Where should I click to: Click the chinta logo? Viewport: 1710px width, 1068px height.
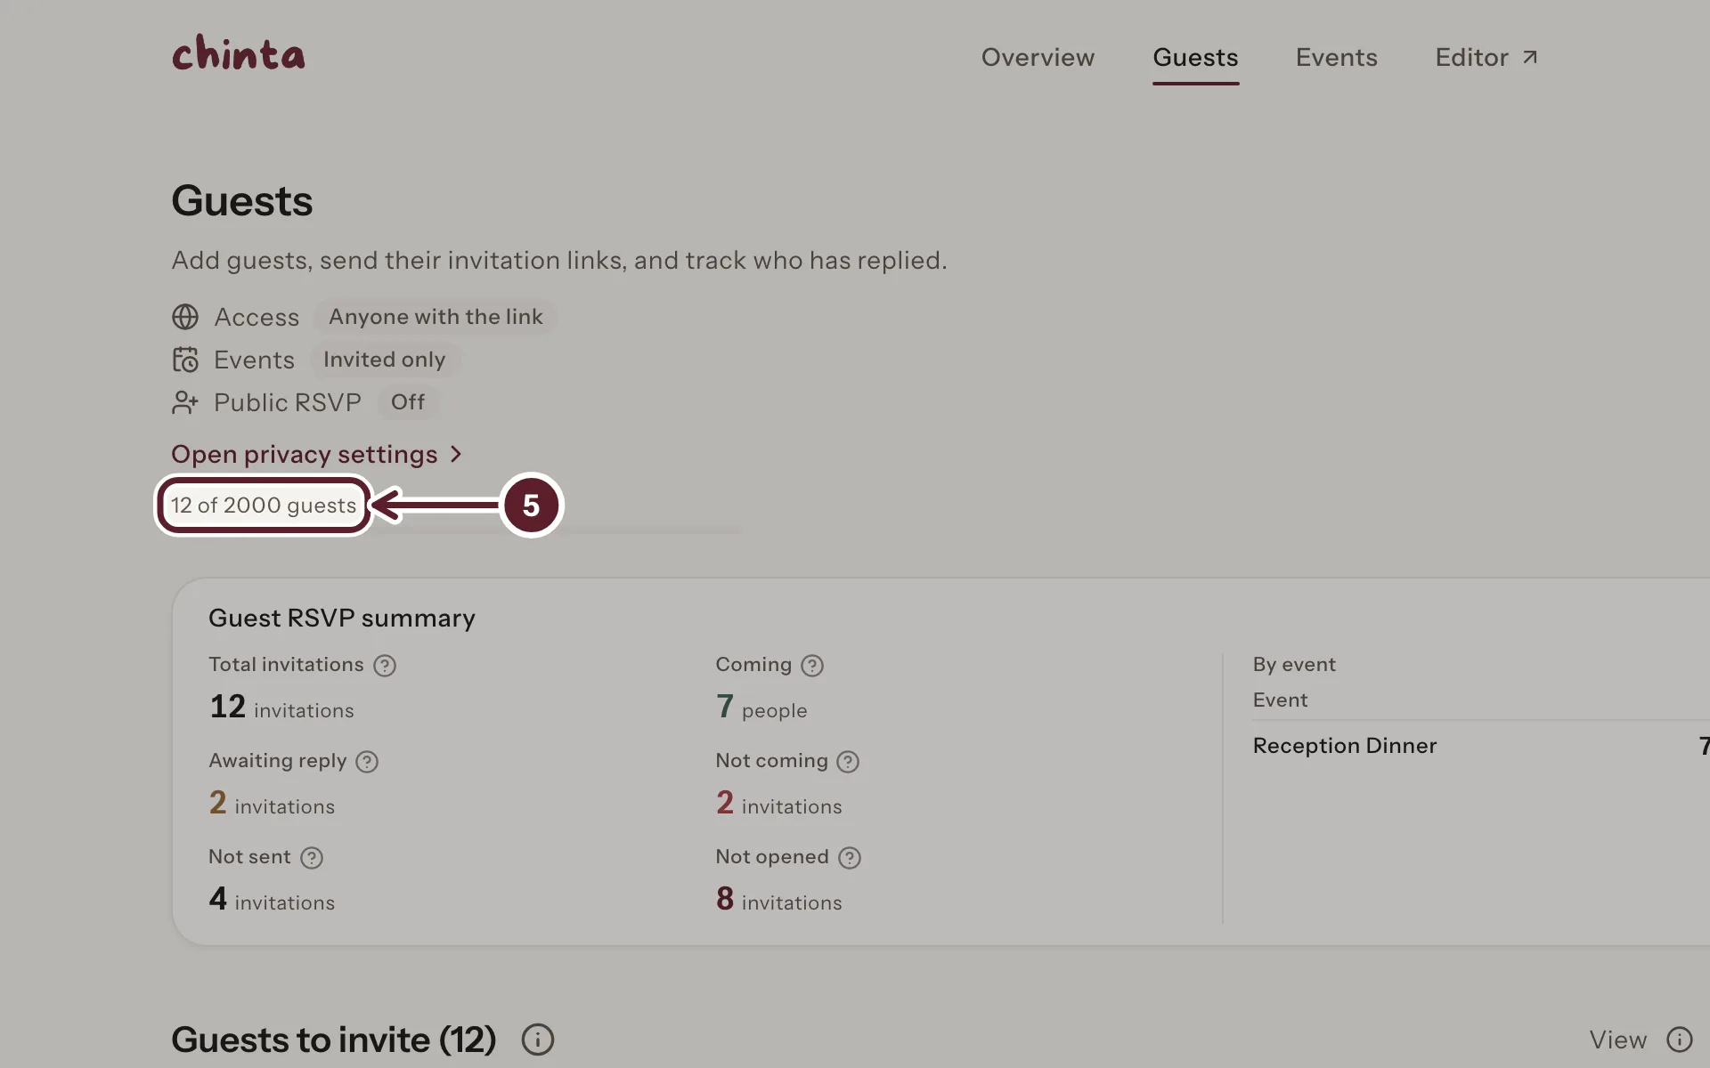238,53
